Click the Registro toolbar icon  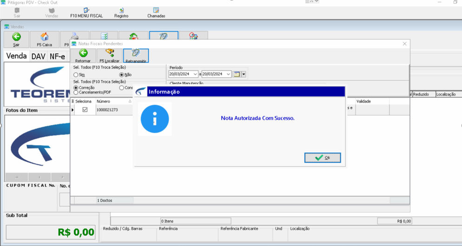tap(121, 10)
